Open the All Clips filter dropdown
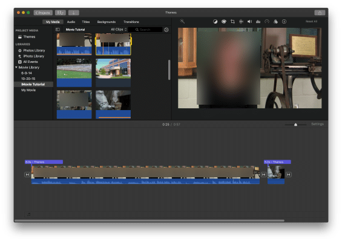 coord(119,30)
